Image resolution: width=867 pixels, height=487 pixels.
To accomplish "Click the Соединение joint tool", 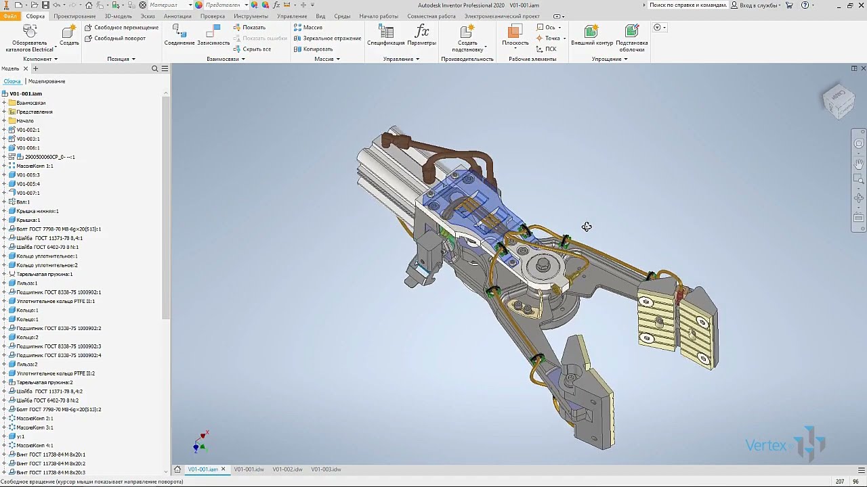I will [x=179, y=36].
